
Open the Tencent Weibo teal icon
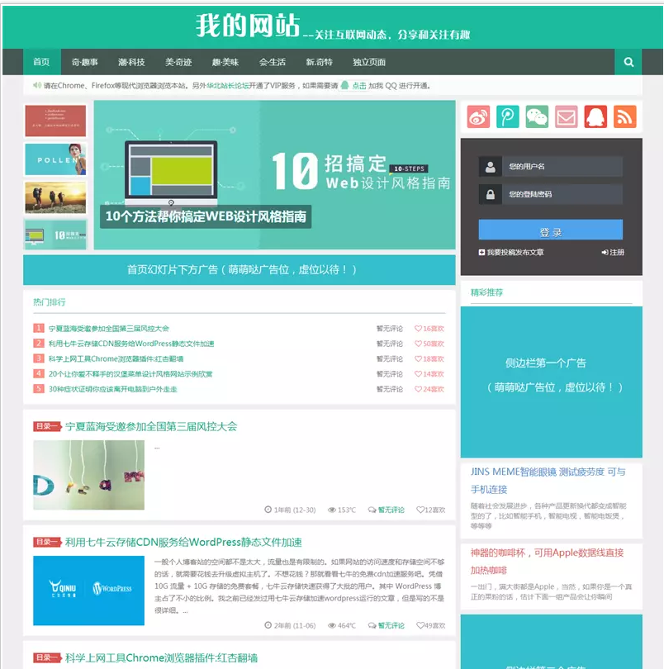click(x=508, y=117)
